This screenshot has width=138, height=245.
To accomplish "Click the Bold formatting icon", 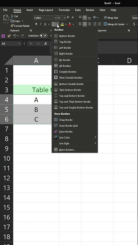I will (x=36, y=24).
